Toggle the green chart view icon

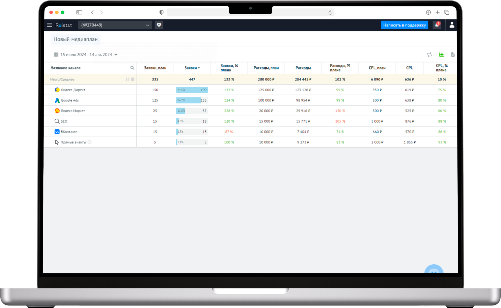click(441, 55)
